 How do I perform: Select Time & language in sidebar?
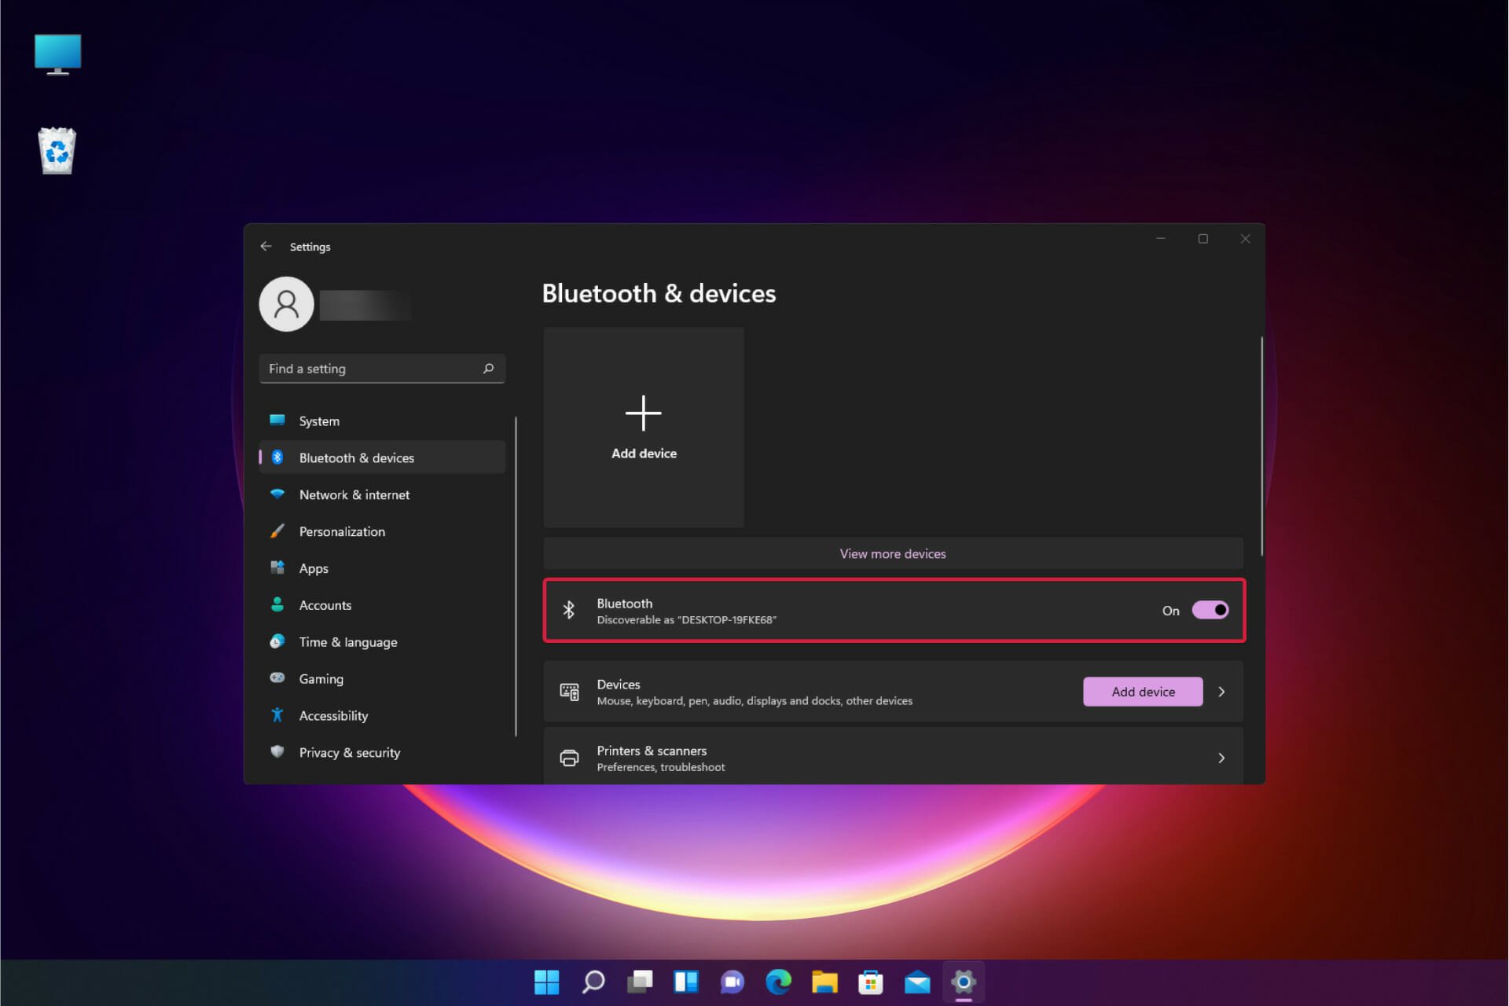coord(347,641)
